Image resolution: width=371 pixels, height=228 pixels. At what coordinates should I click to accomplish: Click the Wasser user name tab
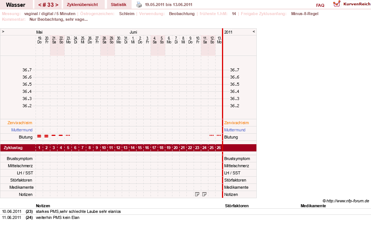click(x=16, y=5)
